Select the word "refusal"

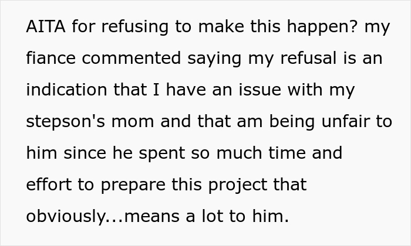(308, 58)
